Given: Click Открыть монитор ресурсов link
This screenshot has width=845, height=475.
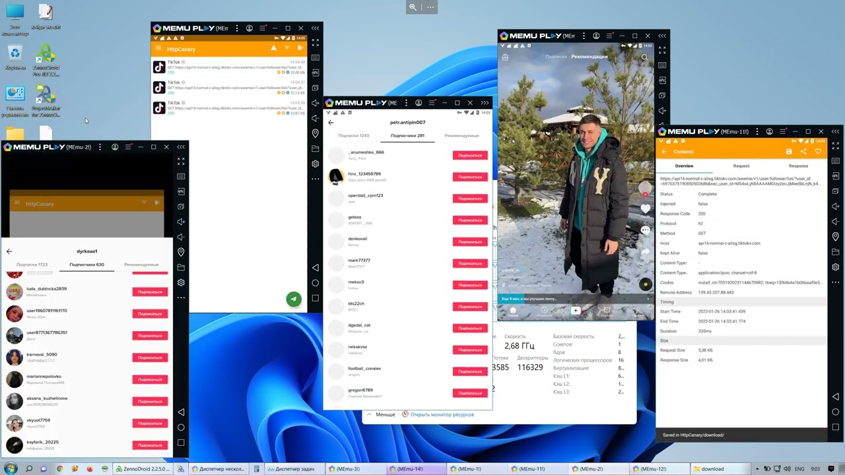Looking at the screenshot, I should click(442, 414).
